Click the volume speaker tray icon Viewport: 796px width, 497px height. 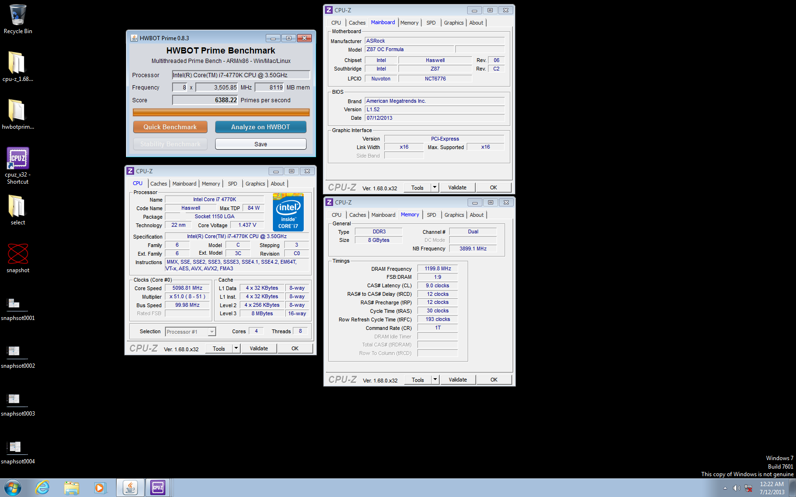(x=736, y=488)
